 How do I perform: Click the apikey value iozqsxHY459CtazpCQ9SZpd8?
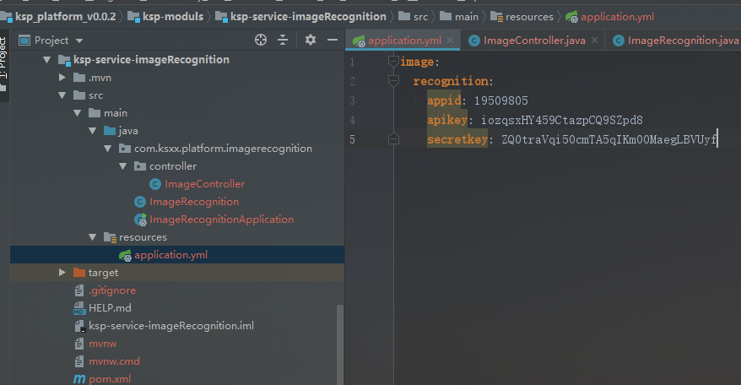[562, 120]
